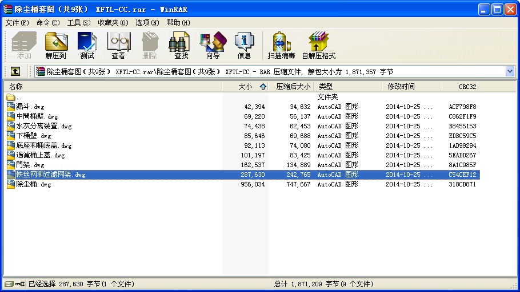The width and height of the screenshot is (520, 292).
Task: Select the SFX (自解压格式) toolbar icon
Action: [319, 46]
